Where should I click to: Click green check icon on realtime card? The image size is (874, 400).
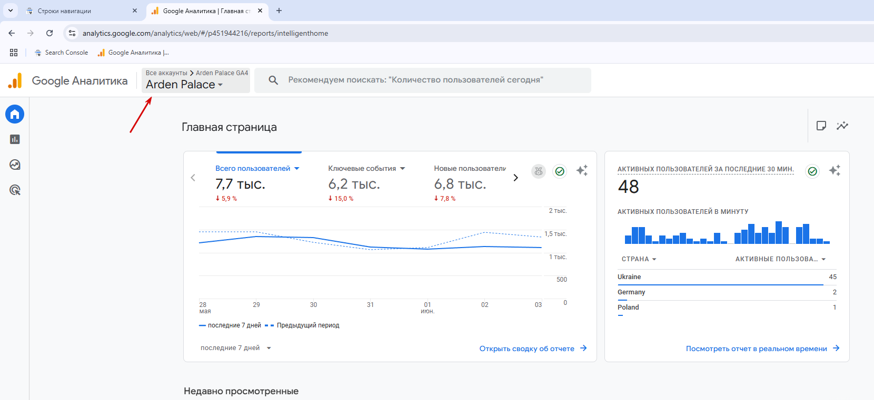click(x=812, y=171)
